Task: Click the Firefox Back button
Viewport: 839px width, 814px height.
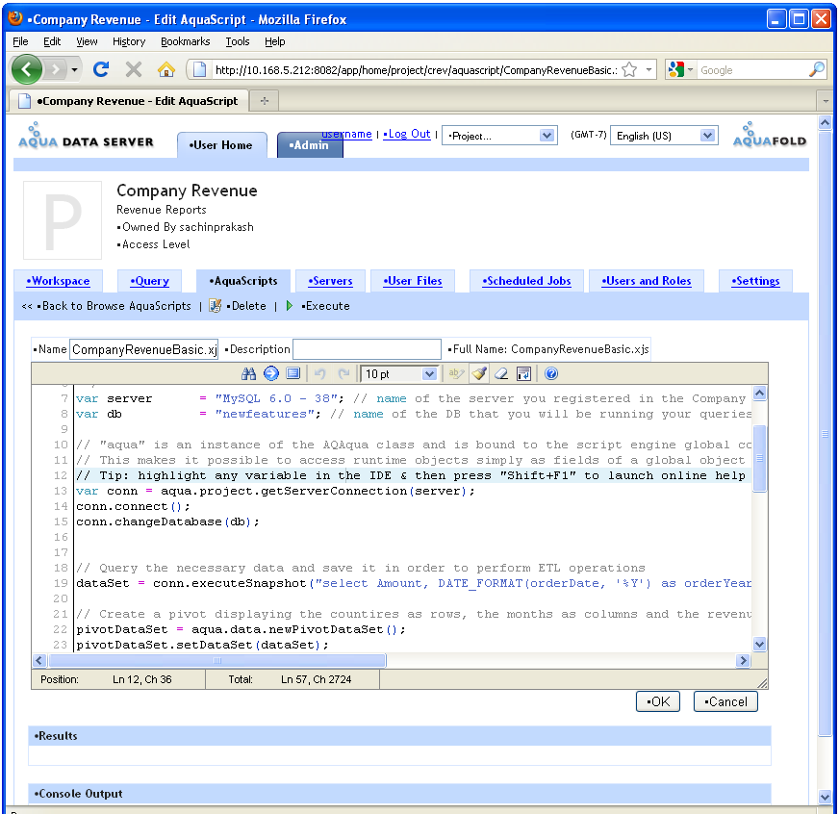Action: pyautogui.click(x=27, y=69)
